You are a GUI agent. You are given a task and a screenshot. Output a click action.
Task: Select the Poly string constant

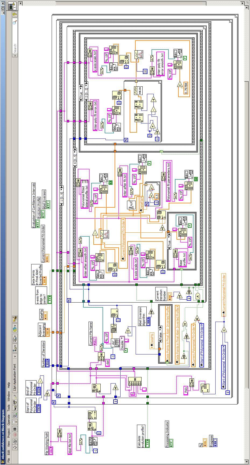coord(186,390)
